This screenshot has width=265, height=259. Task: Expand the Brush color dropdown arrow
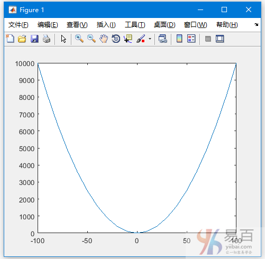[x=150, y=39]
